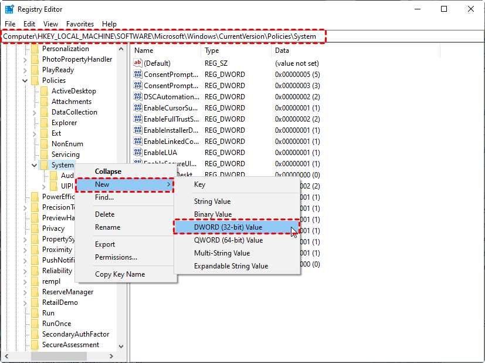Click the Attachments folder icon

(x=44, y=101)
